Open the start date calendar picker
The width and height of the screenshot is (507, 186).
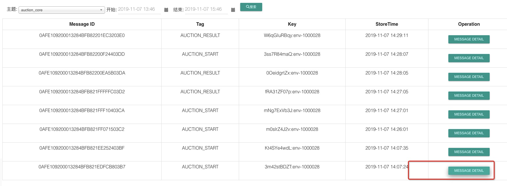pos(166,10)
